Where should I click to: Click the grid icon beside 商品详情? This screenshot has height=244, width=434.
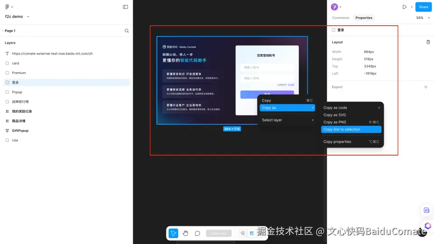pyautogui.click(x=7, y=121)
